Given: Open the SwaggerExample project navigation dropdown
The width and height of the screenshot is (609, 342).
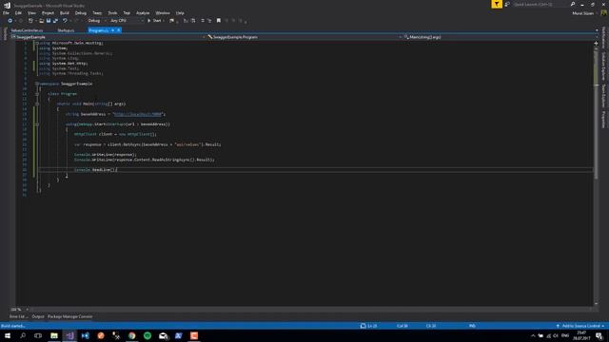Looking at the screenshot, I should point(108,37).
